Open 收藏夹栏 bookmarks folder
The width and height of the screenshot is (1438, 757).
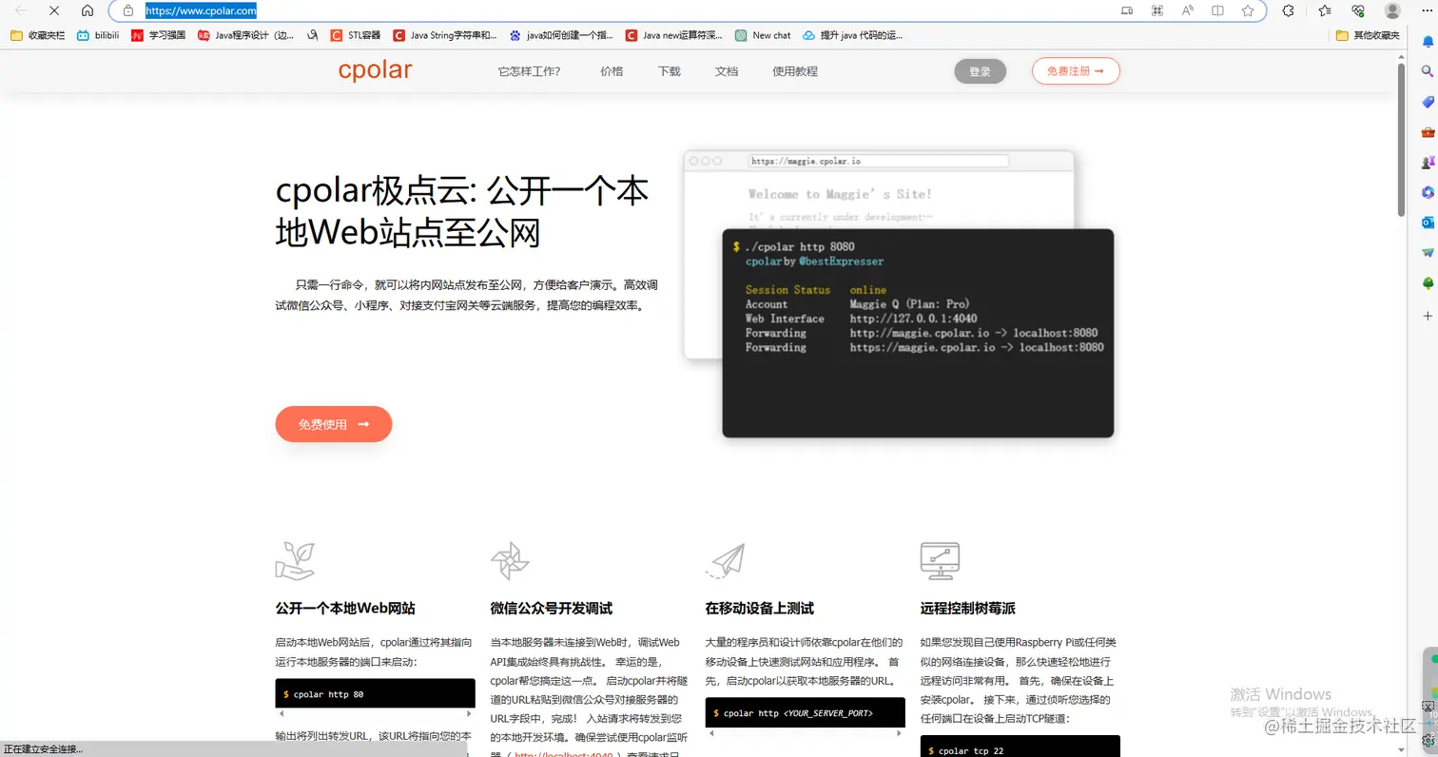point(37,35)
